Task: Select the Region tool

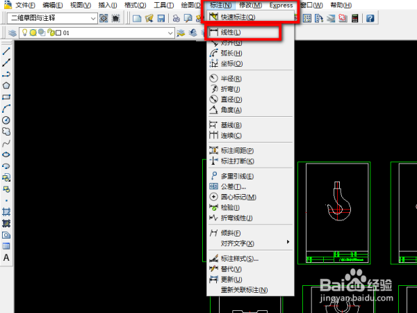Action: coord(6,235)
